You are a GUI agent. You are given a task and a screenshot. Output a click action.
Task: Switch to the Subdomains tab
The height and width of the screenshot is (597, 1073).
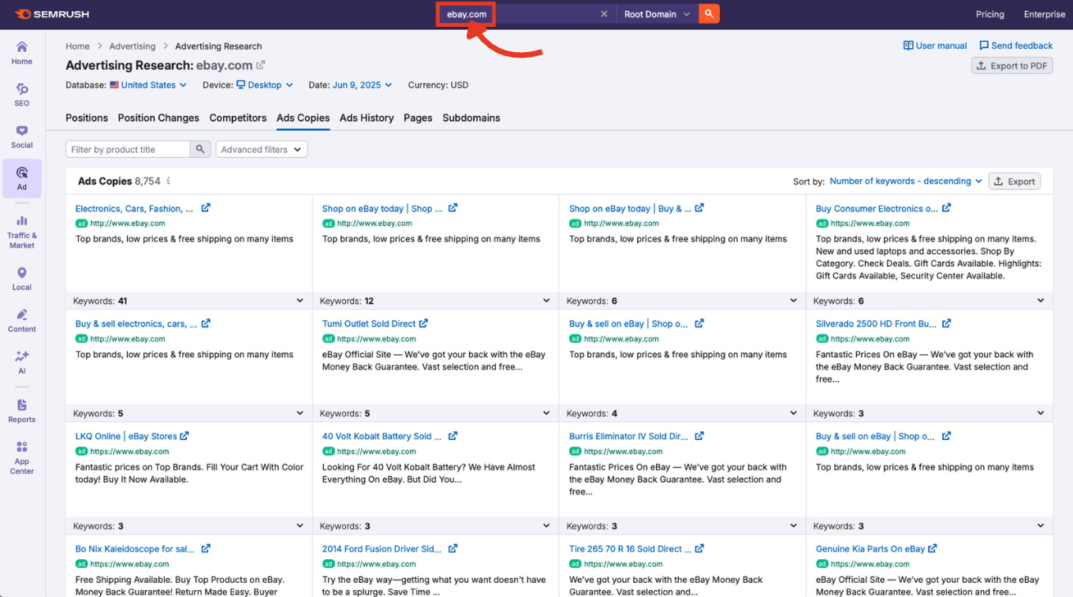pyautogui.click(x=471, y=118)
